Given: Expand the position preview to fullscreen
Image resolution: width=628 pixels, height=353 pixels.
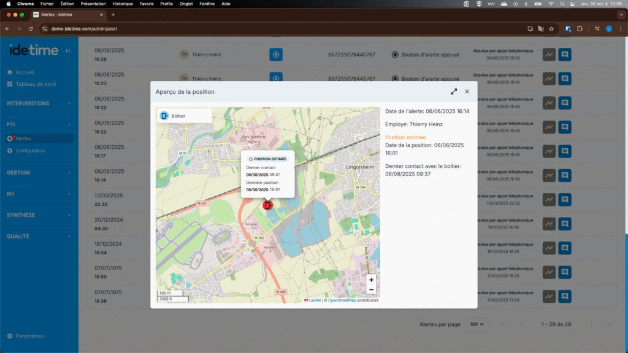Looking at the screenshot, I should 454,91.
